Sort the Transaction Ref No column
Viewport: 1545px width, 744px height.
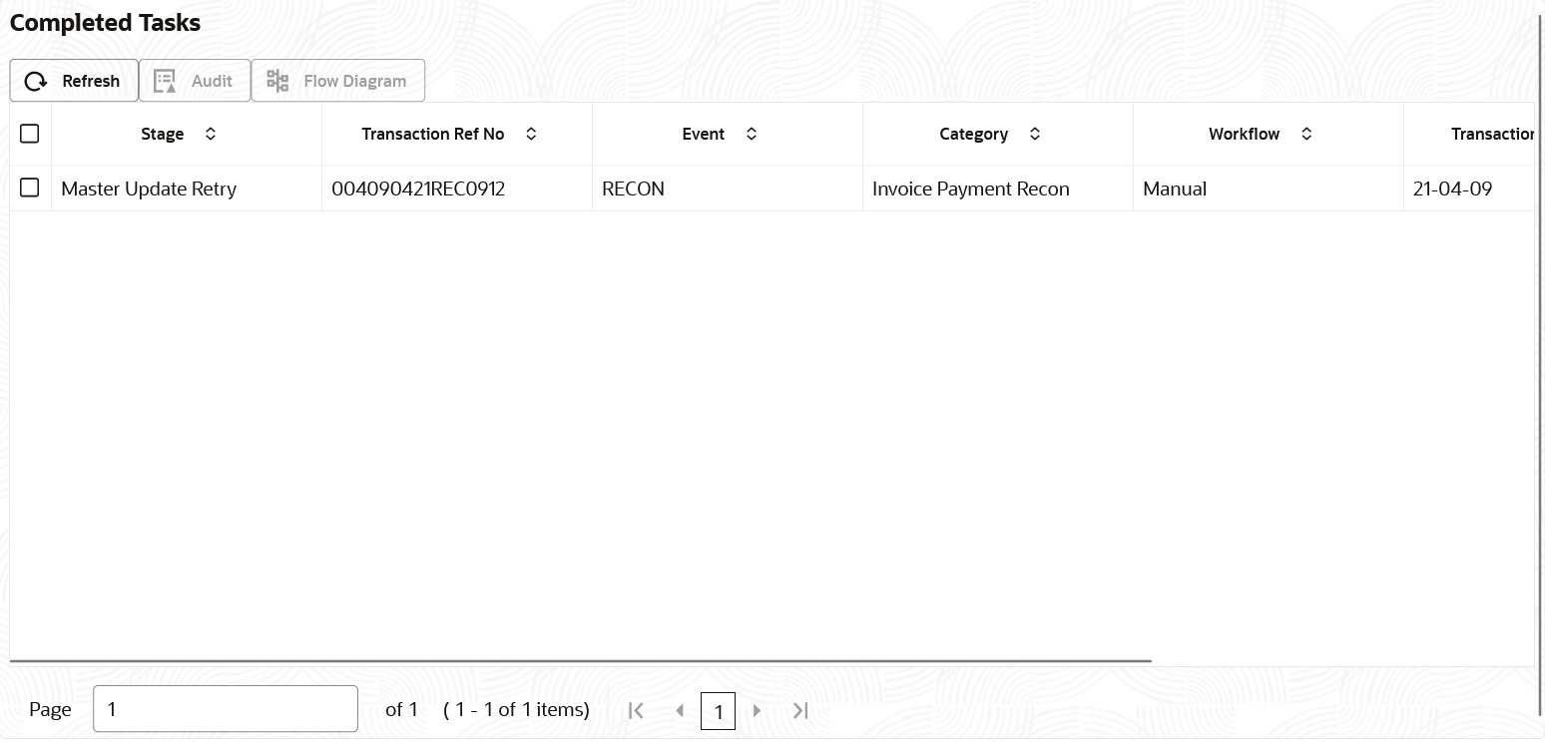tap(531, 133)
